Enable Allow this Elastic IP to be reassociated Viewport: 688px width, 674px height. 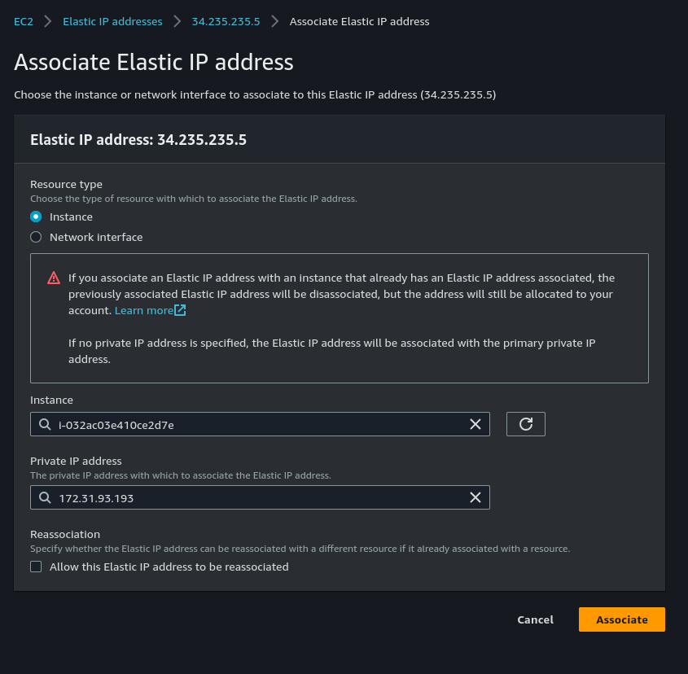(36, 567)
